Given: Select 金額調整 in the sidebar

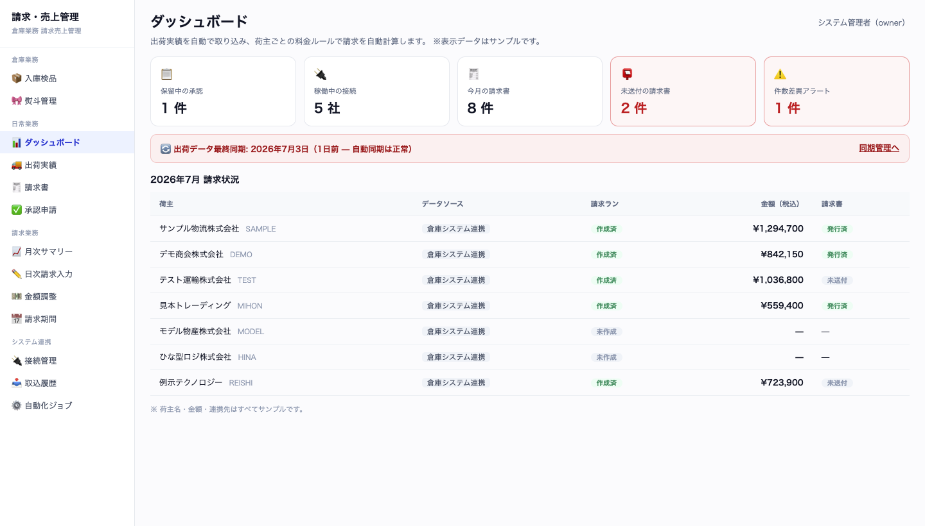Looking at the screenshot, I should click(67, 296).
